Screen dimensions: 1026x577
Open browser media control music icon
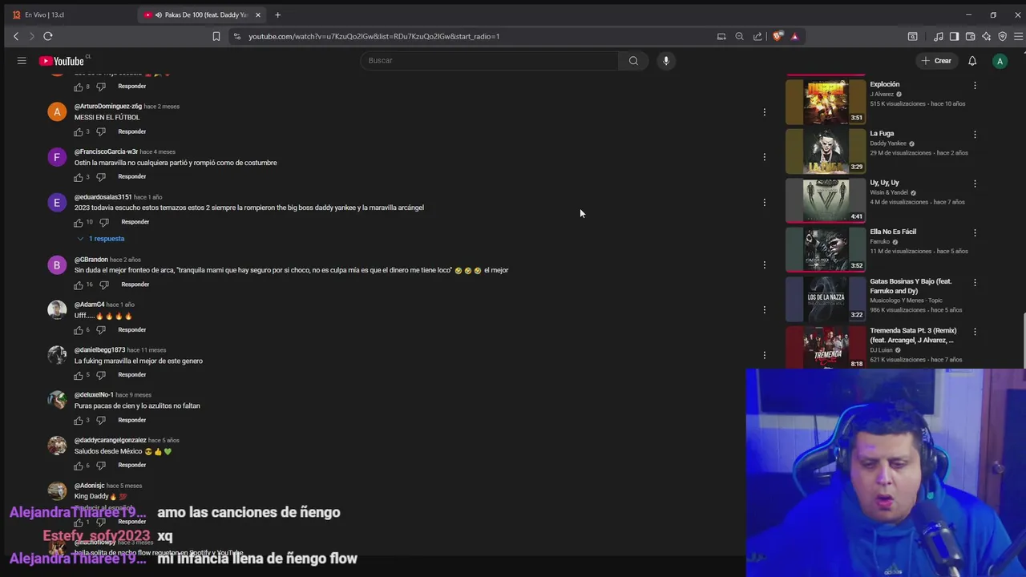[x=938, y=36]
